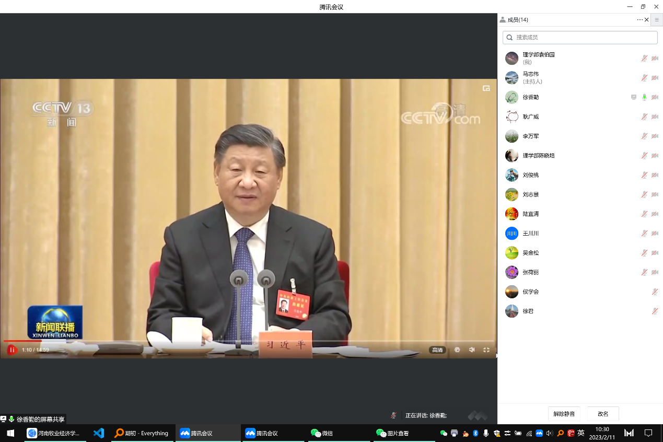Open the 高清 video quality selector
663x442 pixels.
click(x=437, y=350)
